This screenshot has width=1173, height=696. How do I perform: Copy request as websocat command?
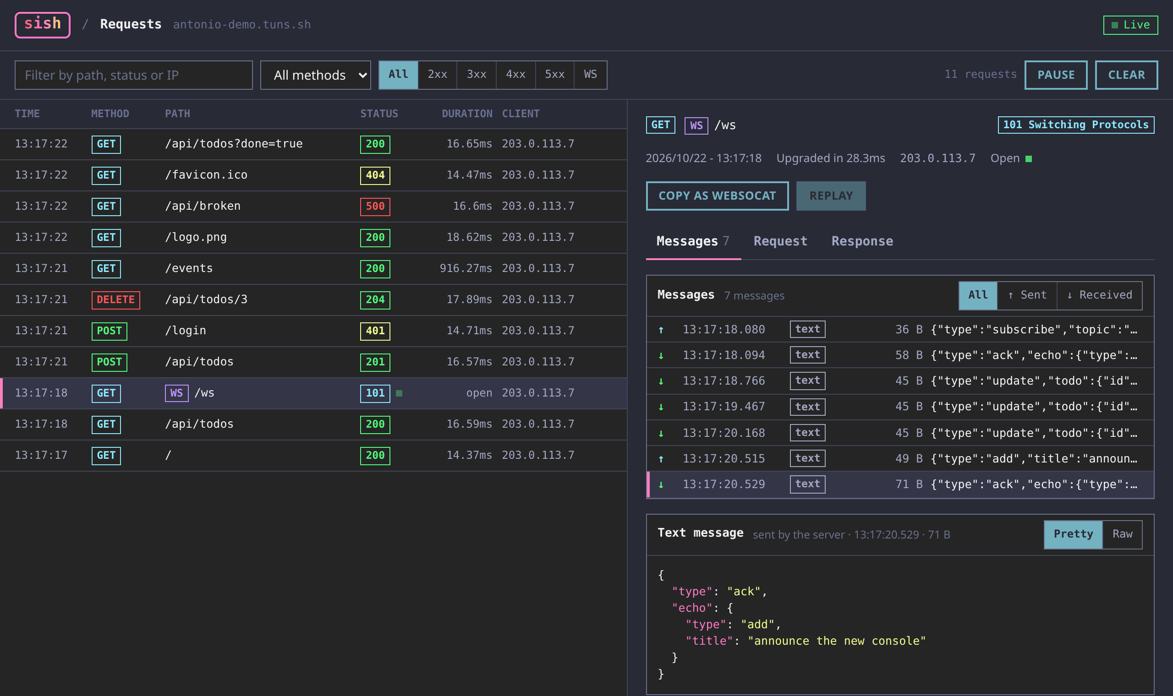coord(717,196)
